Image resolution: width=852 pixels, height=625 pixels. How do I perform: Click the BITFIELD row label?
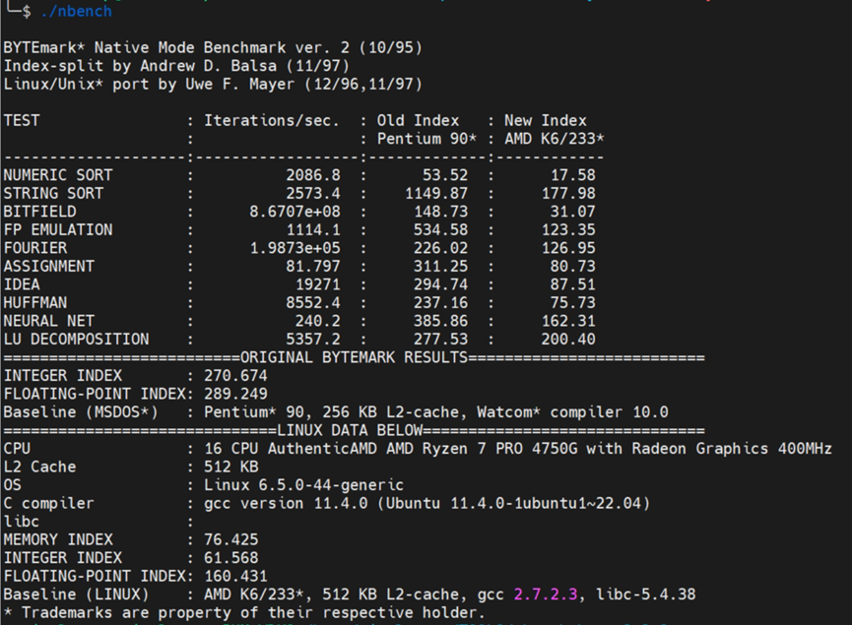click(39, 212)
